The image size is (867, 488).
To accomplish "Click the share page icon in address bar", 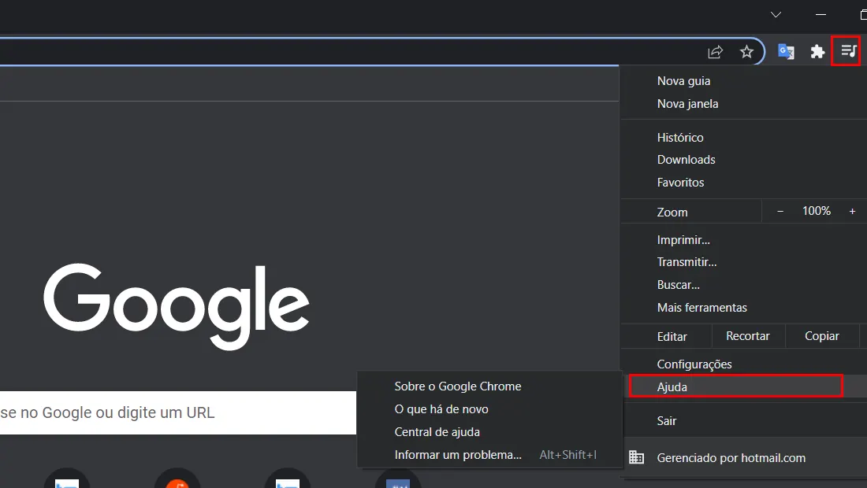I will tap(715, 52).
